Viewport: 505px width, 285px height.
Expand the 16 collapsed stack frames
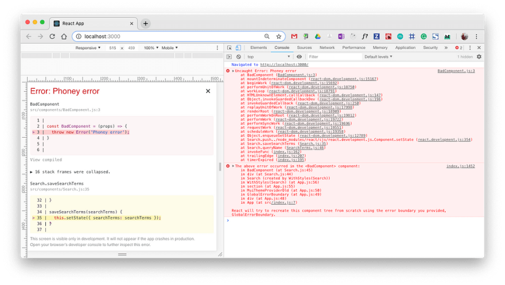click(x=70, y=172)
